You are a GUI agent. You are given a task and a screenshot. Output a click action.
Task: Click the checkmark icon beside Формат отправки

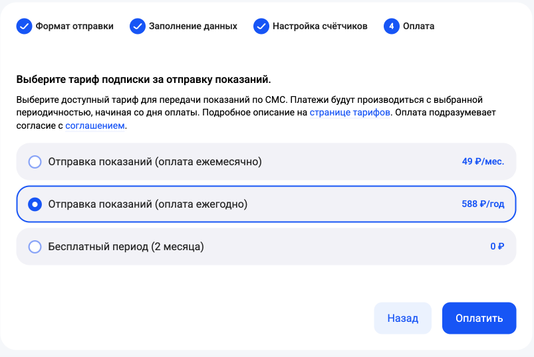pyautogui.click(x=24, y=27)
